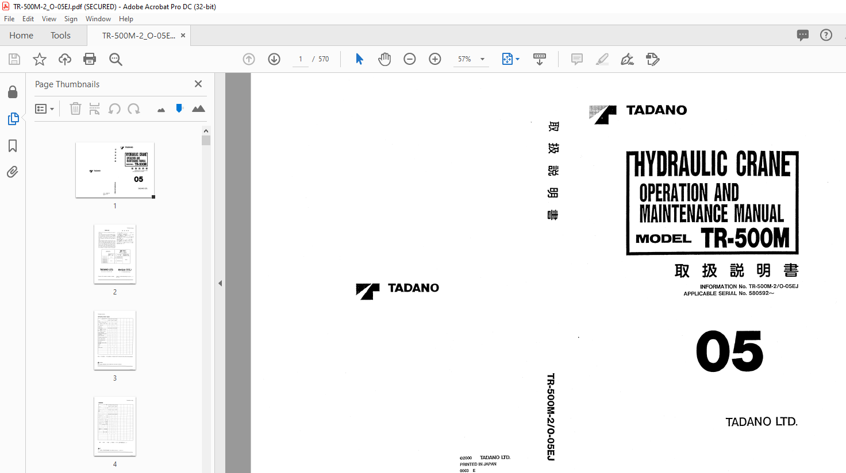Select the page 1 thumbnail
Screen dimensions: 846x473
click(115, 170)
